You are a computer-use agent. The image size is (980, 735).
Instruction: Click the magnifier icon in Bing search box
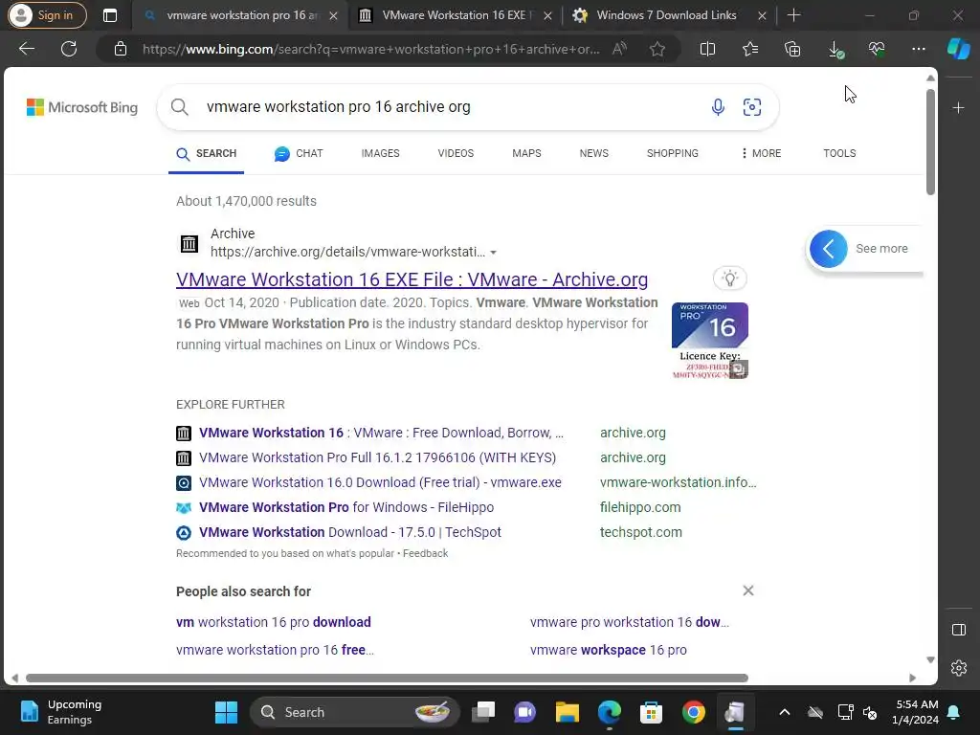coord(179,107)
